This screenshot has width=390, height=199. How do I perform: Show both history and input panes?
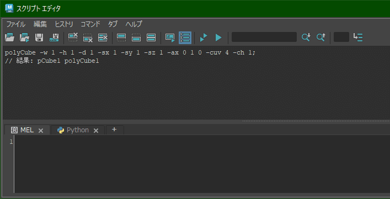pos(151,37)
